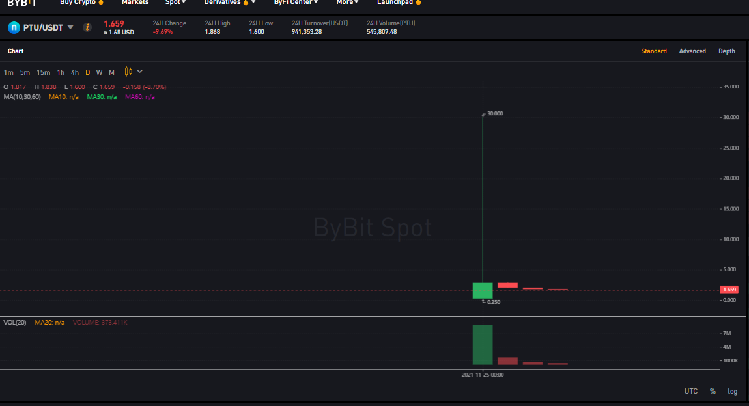Switch to the Standard chart tab
749x406 pixels.
[653, 51]
